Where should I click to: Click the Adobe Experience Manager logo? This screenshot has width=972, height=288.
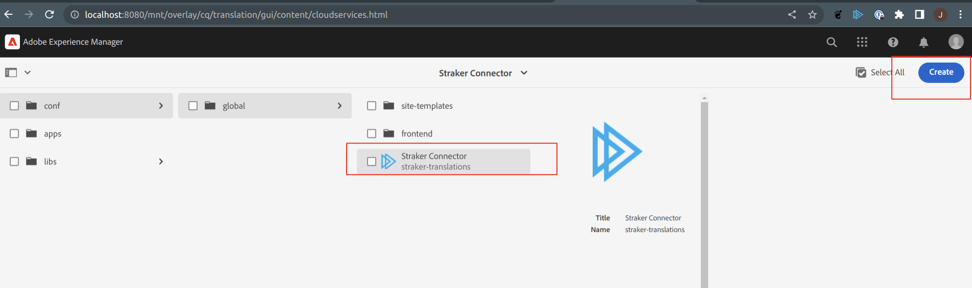[12, 42]
